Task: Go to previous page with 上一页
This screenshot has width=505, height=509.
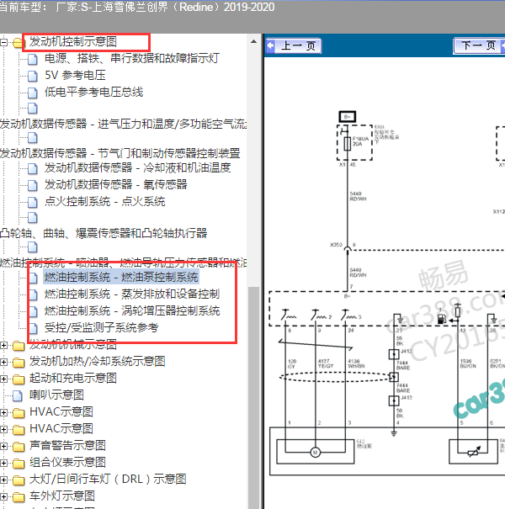Action: coord(294,45)
